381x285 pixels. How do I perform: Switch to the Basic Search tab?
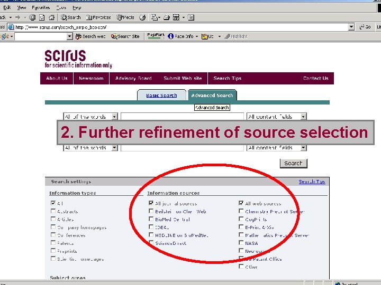[x=161, y=95]
